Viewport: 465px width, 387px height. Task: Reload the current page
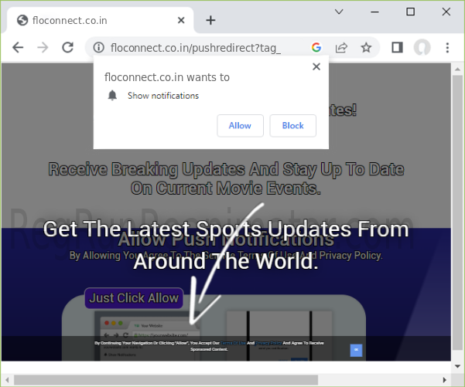click(68, 48)
